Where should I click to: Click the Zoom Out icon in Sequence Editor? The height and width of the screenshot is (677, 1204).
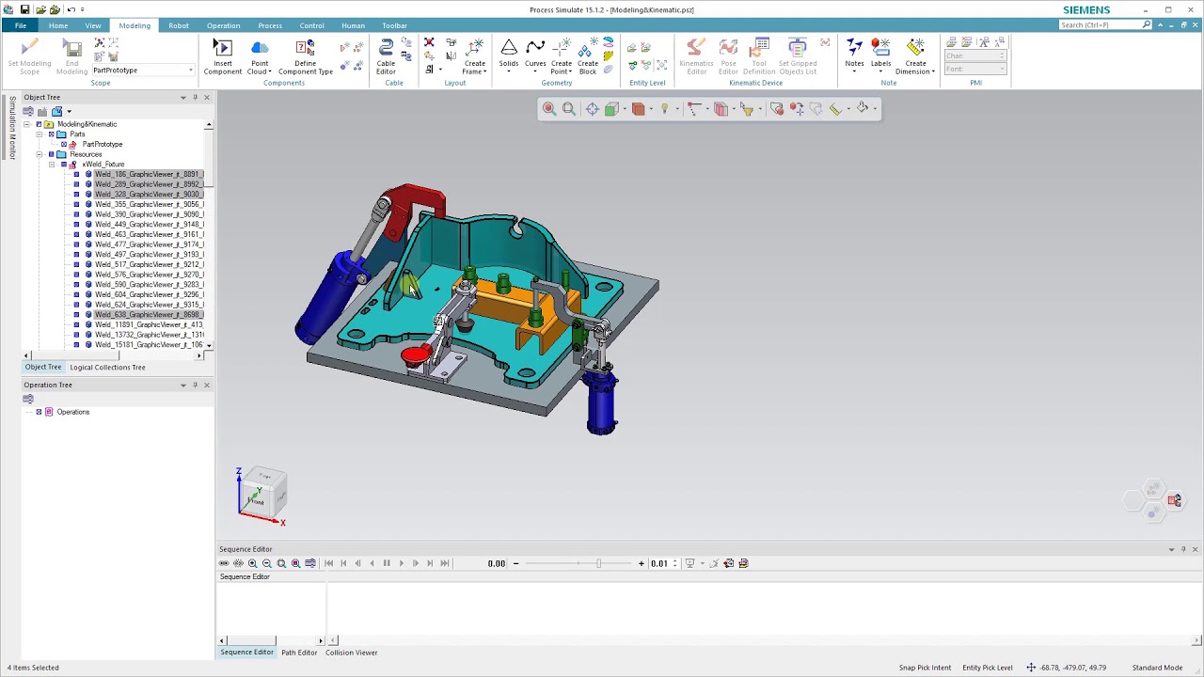click(x=267, y=563)
